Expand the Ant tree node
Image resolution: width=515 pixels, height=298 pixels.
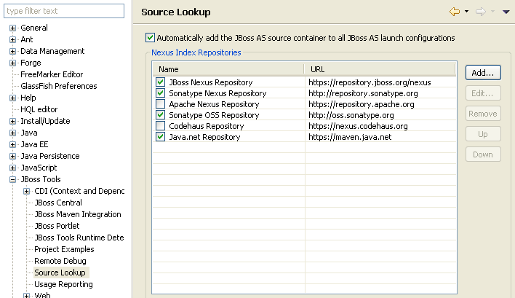pyautogui.click(x=12, y=39)
